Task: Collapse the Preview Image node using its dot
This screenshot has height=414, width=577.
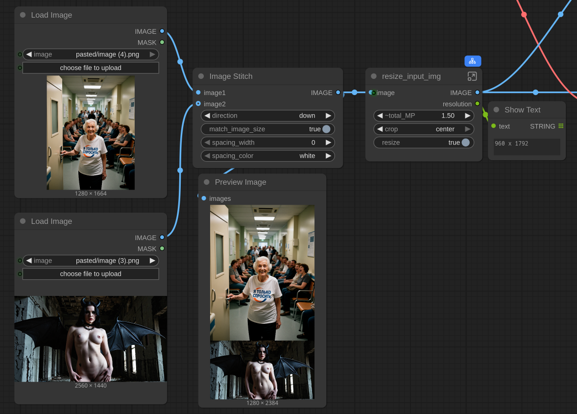Action: click(207, 182)
